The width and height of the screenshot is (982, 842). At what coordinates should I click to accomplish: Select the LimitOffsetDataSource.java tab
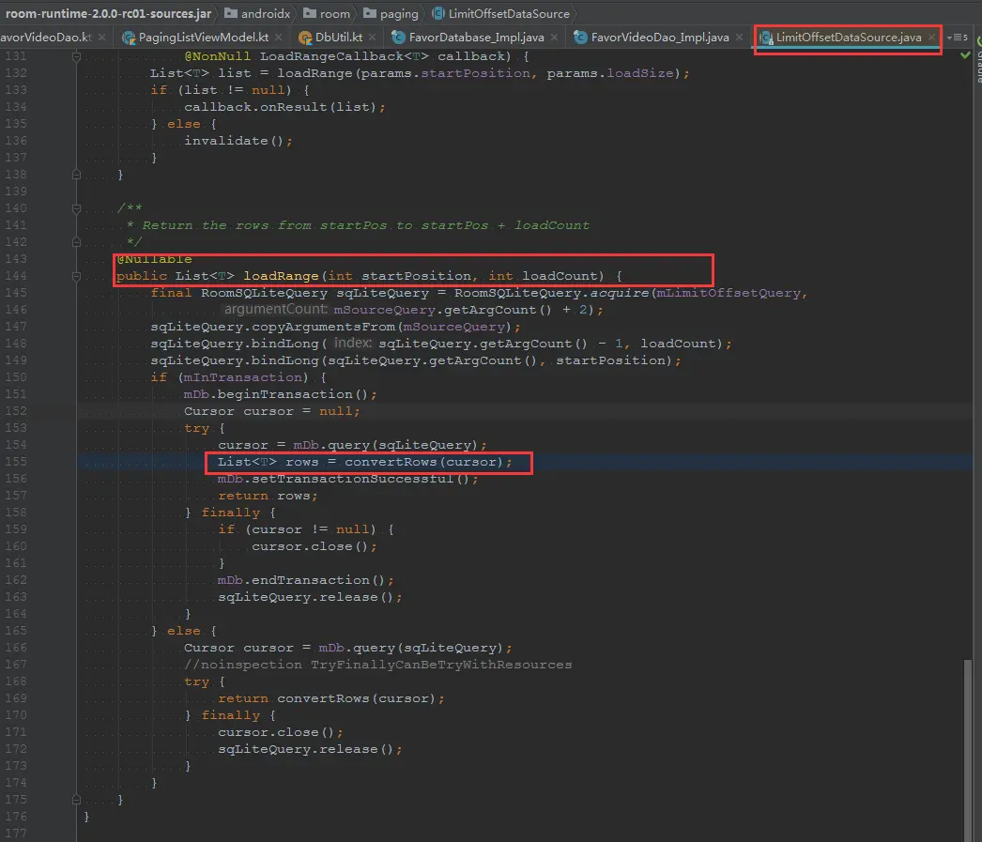pos(848,38)
